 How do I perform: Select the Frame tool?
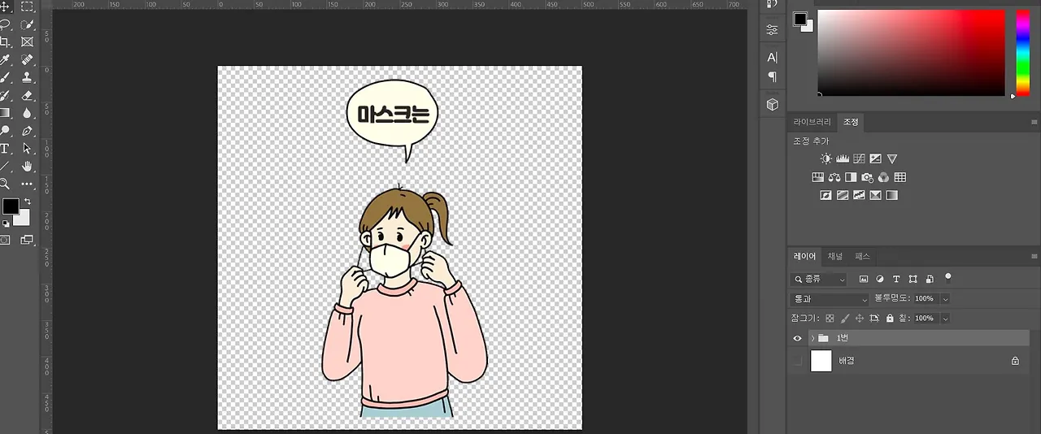28,42
